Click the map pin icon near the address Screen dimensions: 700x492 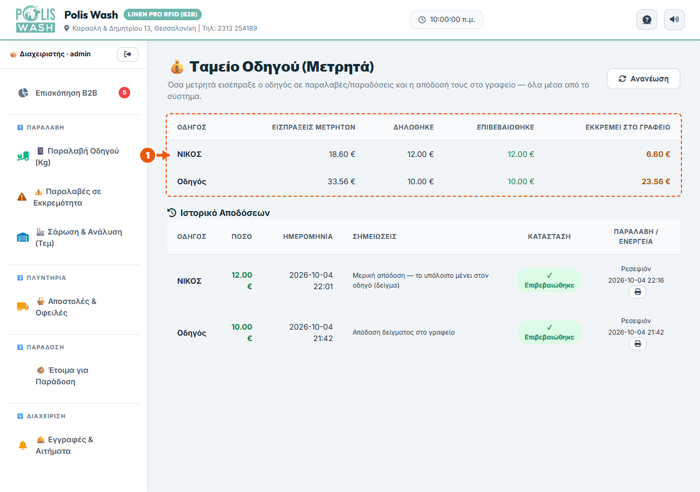[x=67, y=28]
